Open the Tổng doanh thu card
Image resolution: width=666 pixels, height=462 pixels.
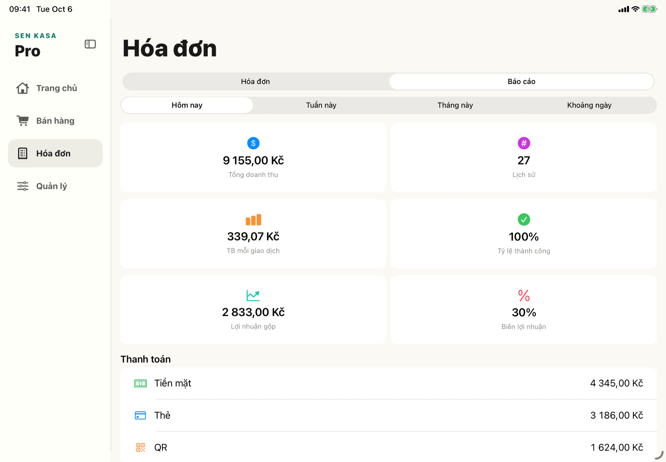click(253, 157)
